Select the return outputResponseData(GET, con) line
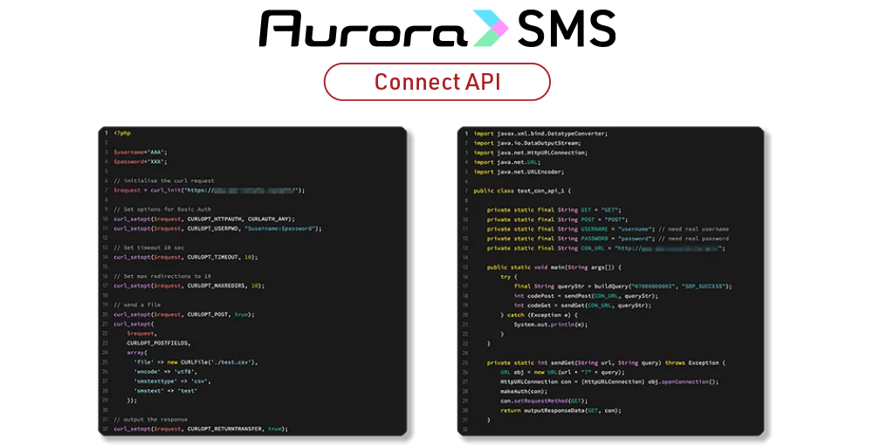This screenshot has width=873, height=446. pos(560,410)
